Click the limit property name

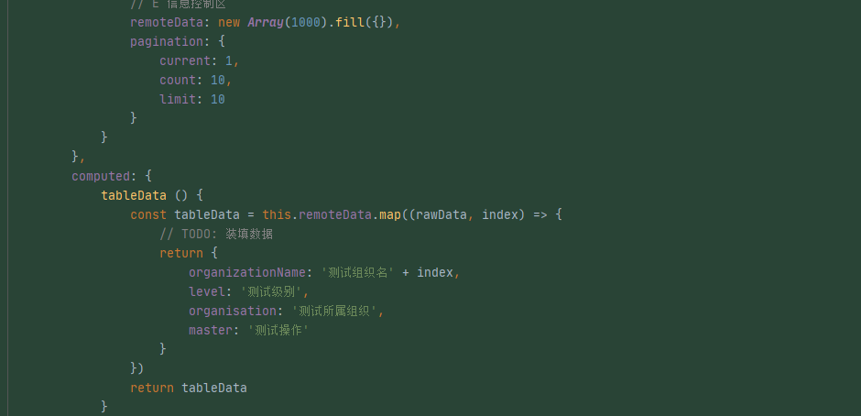[178, 99]
